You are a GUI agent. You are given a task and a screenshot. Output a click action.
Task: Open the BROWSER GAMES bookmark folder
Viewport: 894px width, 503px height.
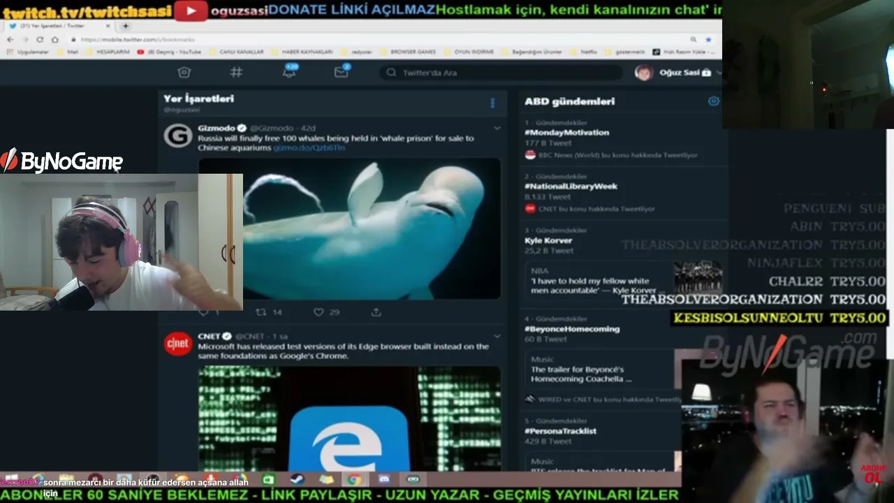(408, 52)
